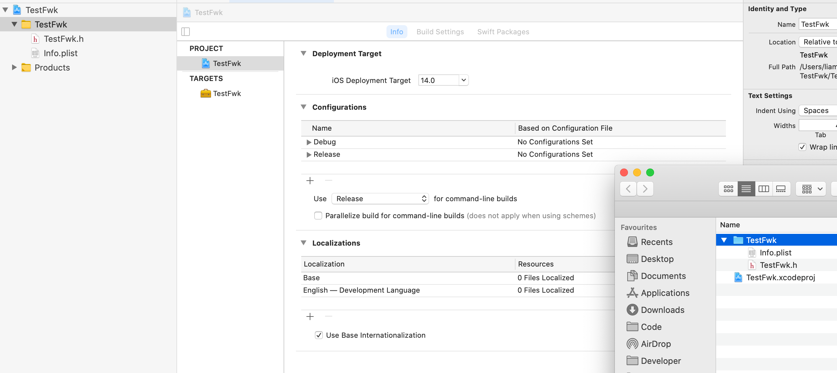Viewport: 837px width, 373px height.
Task: Expand the Products folder in navigator
Action: click(14, 68)
